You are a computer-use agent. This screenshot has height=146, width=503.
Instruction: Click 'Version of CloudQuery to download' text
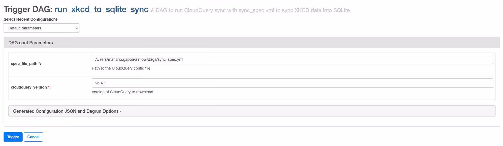click(x=122, y=92)
